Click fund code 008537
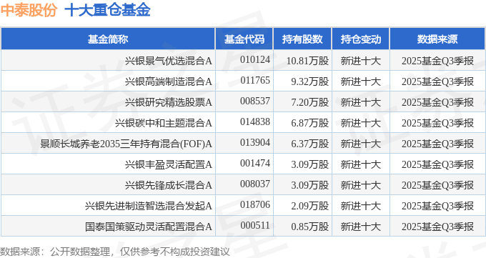This screenshot has height=258, width=486. [x=255, y=101]
